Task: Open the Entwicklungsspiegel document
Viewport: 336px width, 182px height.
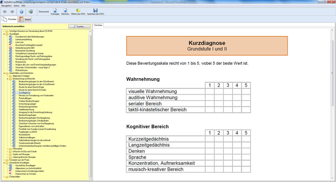Action: coord(27,104)
